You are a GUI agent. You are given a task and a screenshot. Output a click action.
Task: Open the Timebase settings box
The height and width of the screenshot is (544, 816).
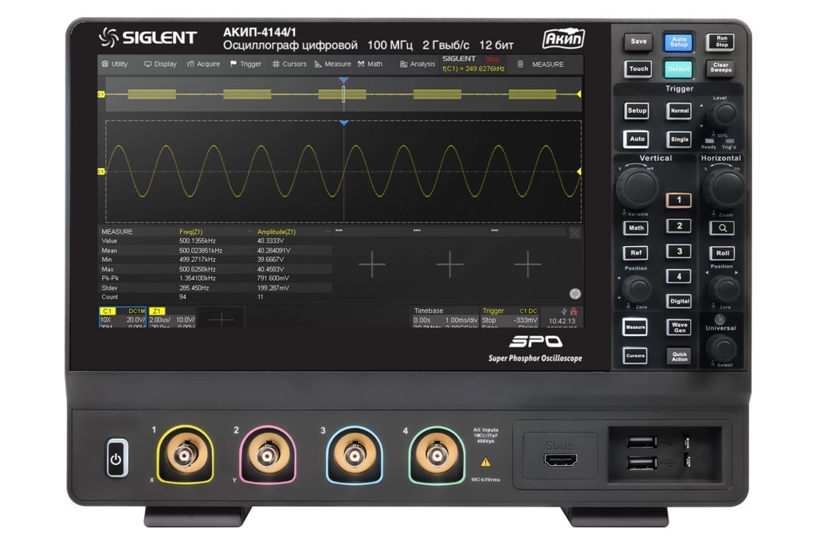pos(444,316)
